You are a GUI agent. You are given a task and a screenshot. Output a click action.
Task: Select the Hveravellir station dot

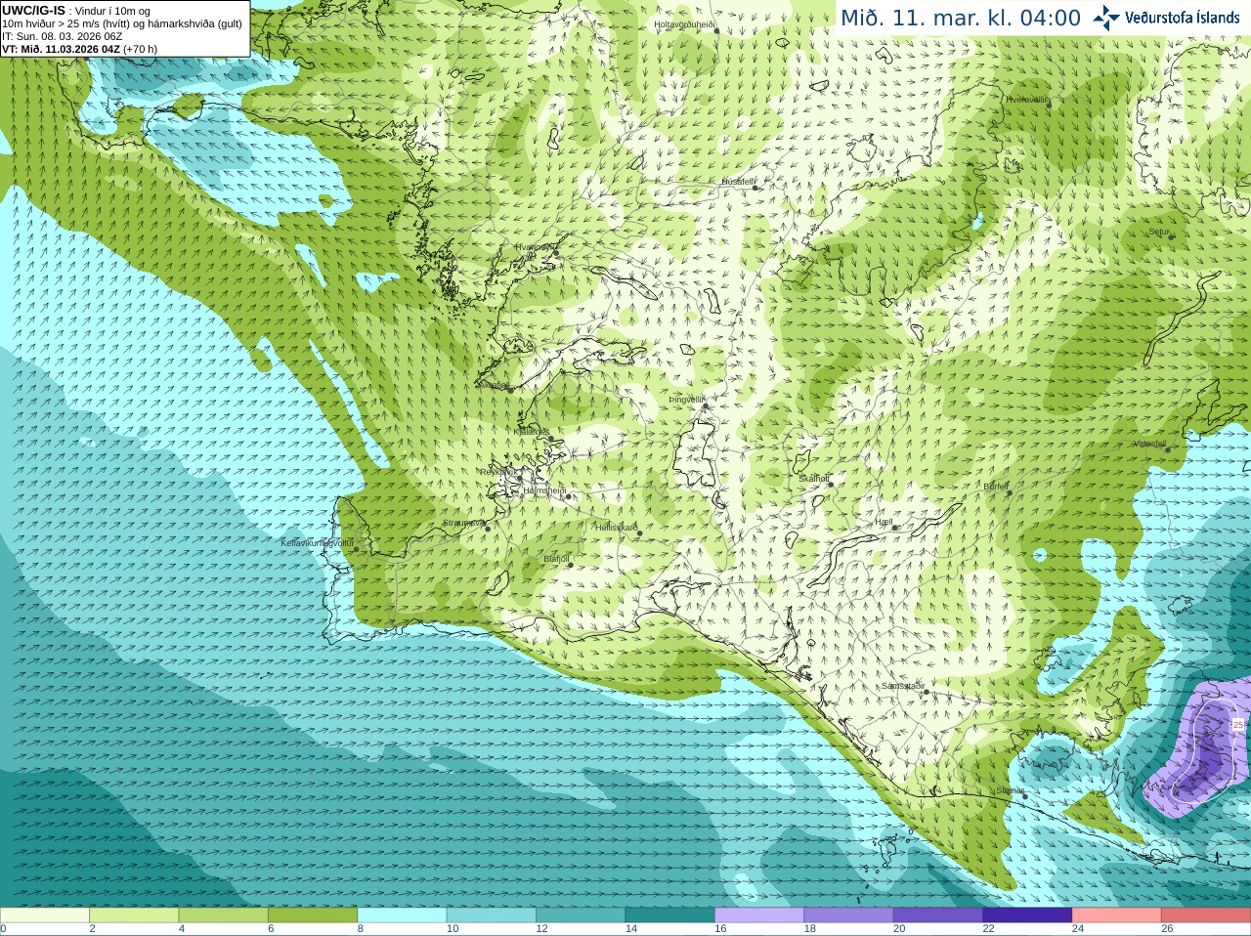[1049, 104]
